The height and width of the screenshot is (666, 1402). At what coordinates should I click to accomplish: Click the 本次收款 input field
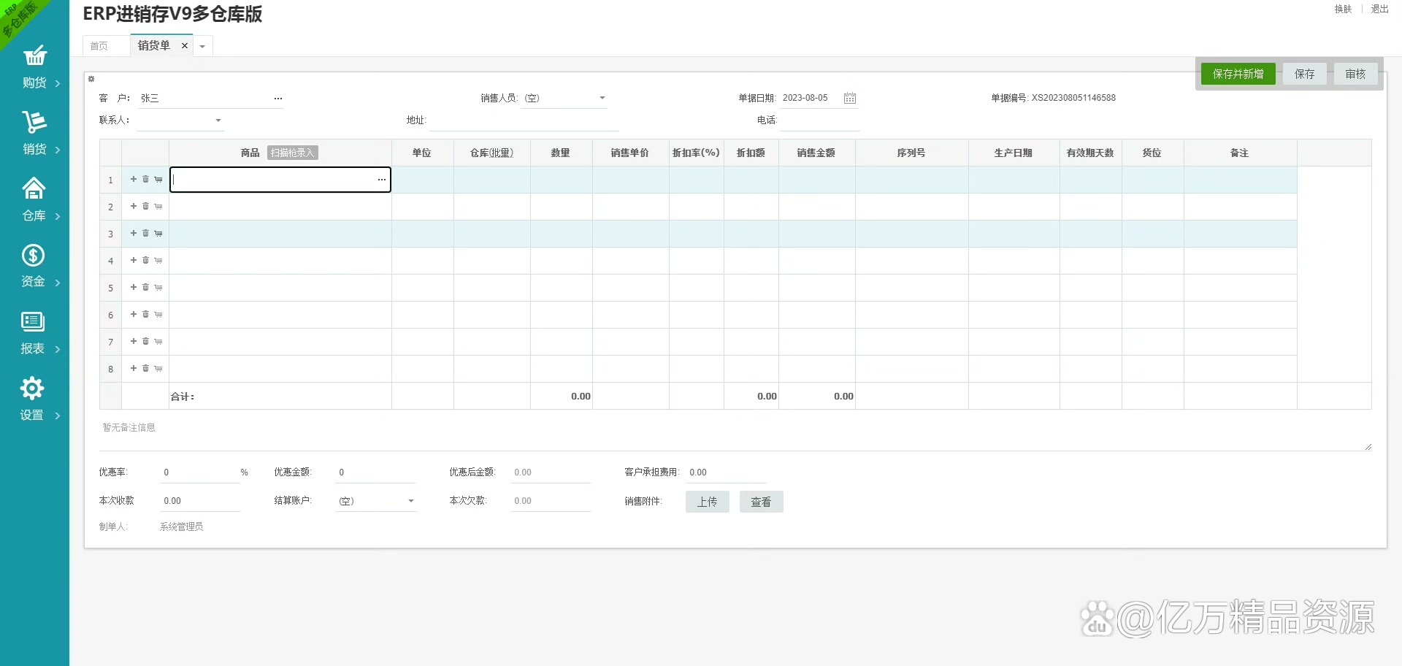[199, 501]
